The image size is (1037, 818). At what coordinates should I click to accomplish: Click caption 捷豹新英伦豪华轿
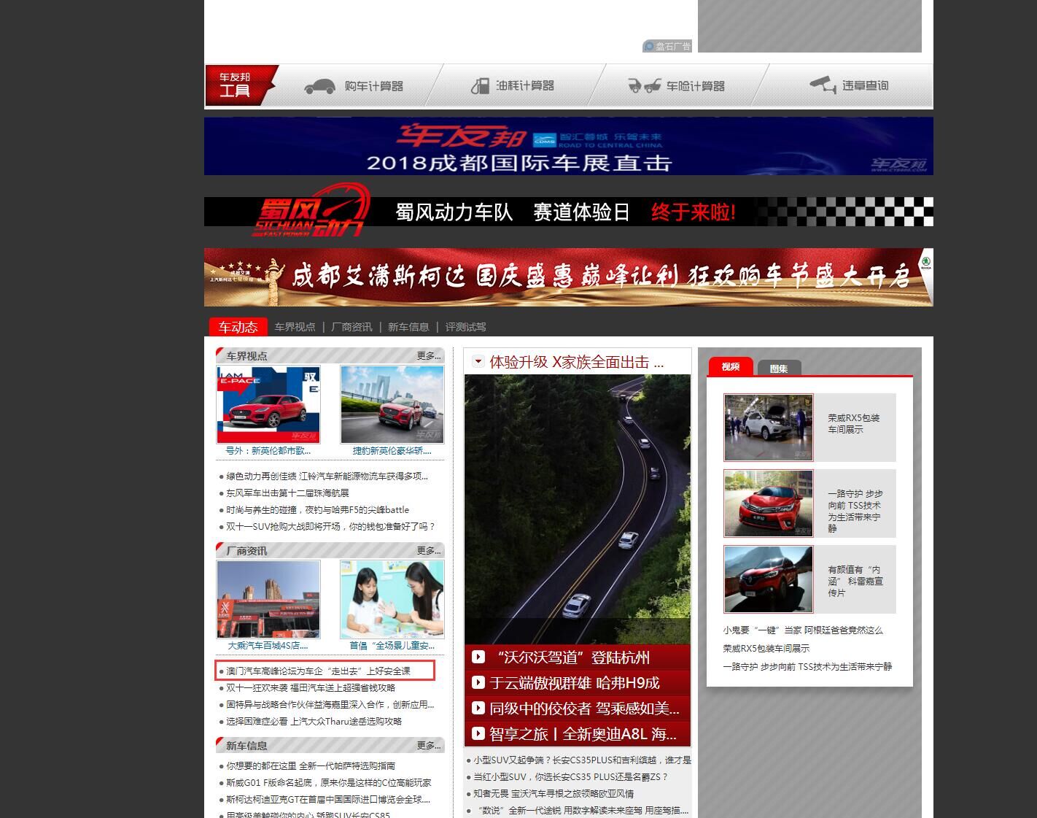(392, 451)
